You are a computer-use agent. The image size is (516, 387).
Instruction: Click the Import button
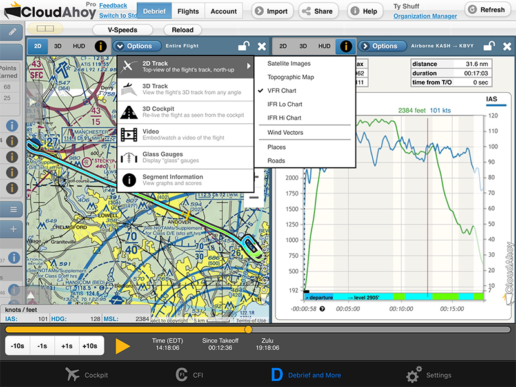point(272,11)
